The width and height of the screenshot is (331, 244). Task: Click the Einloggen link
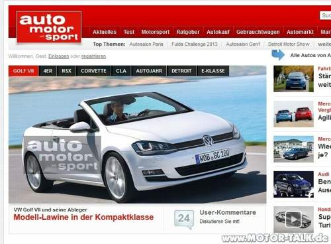pyautogui.click(x=59, y=56)
